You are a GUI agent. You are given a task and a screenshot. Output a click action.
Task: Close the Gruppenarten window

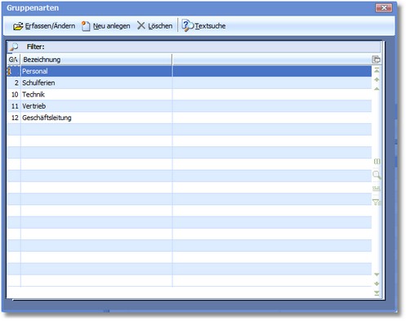coord(384,7)
